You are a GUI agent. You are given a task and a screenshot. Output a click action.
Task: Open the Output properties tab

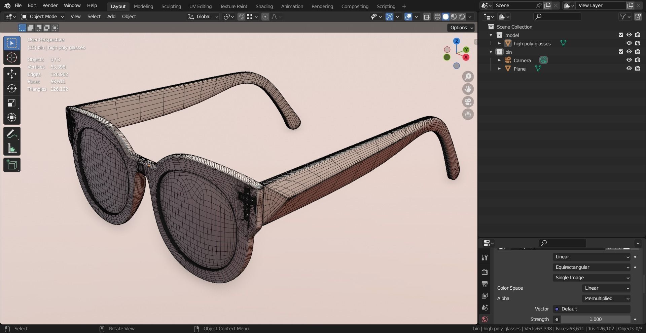[x=485, y=284]
